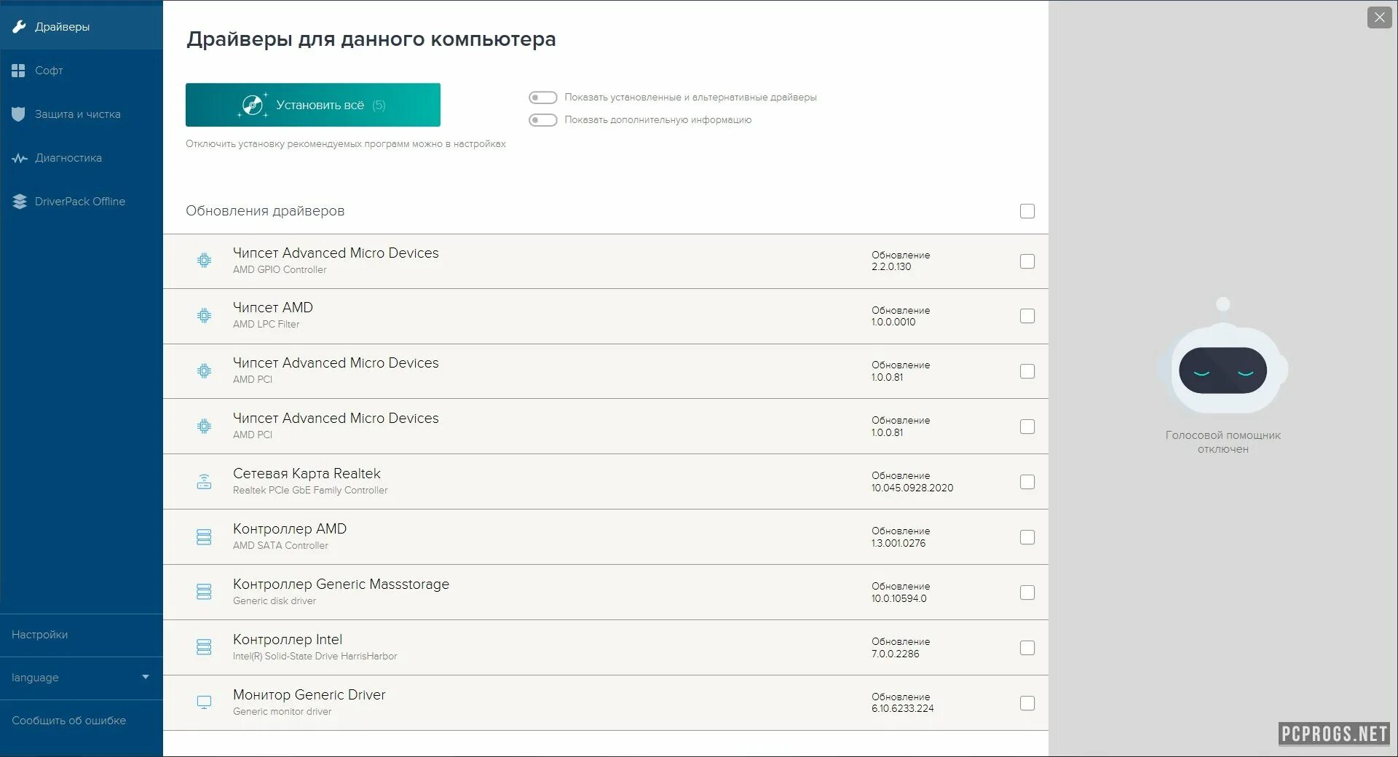Open Настройки from the sidebar
This screenshot has height=757, width=1398.
[40, 635]
